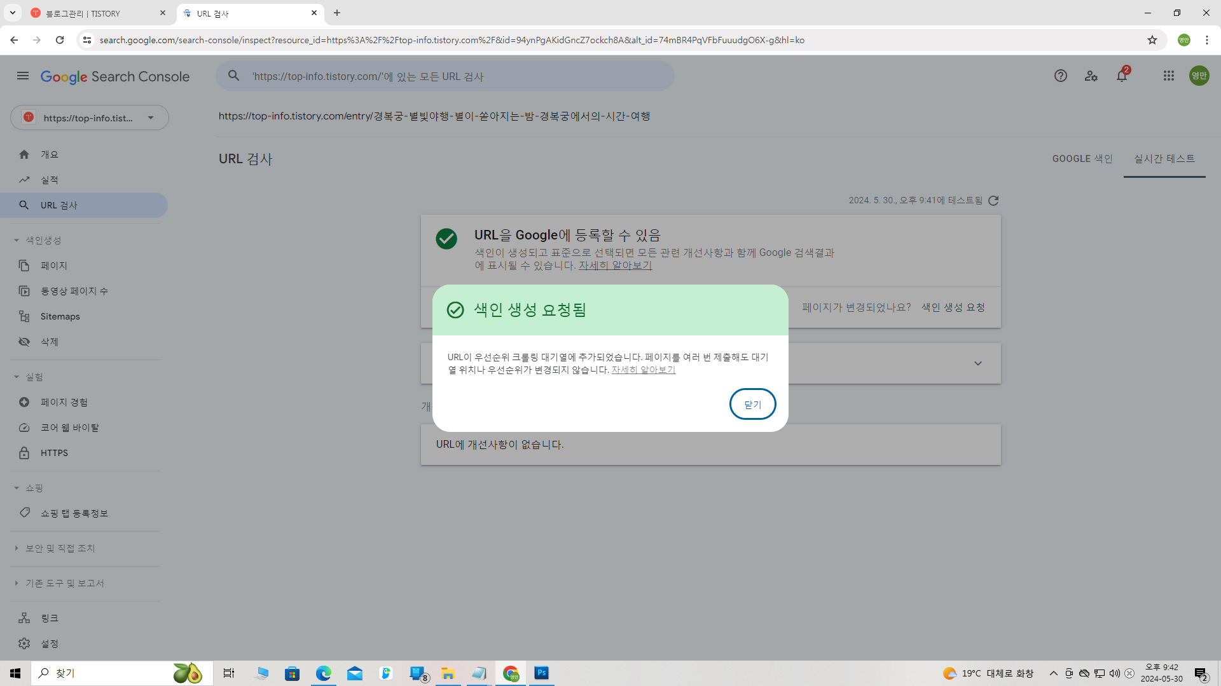Expand the chevron on result card
1221x686 pixels.
coord(978,363)
